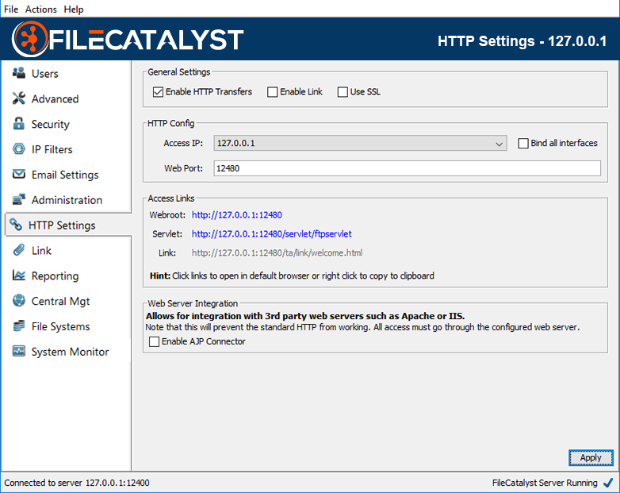Screen dimensions: 620x493
Task: Enable the Use SSL checkbox
Action: click(x=343, y=92)
